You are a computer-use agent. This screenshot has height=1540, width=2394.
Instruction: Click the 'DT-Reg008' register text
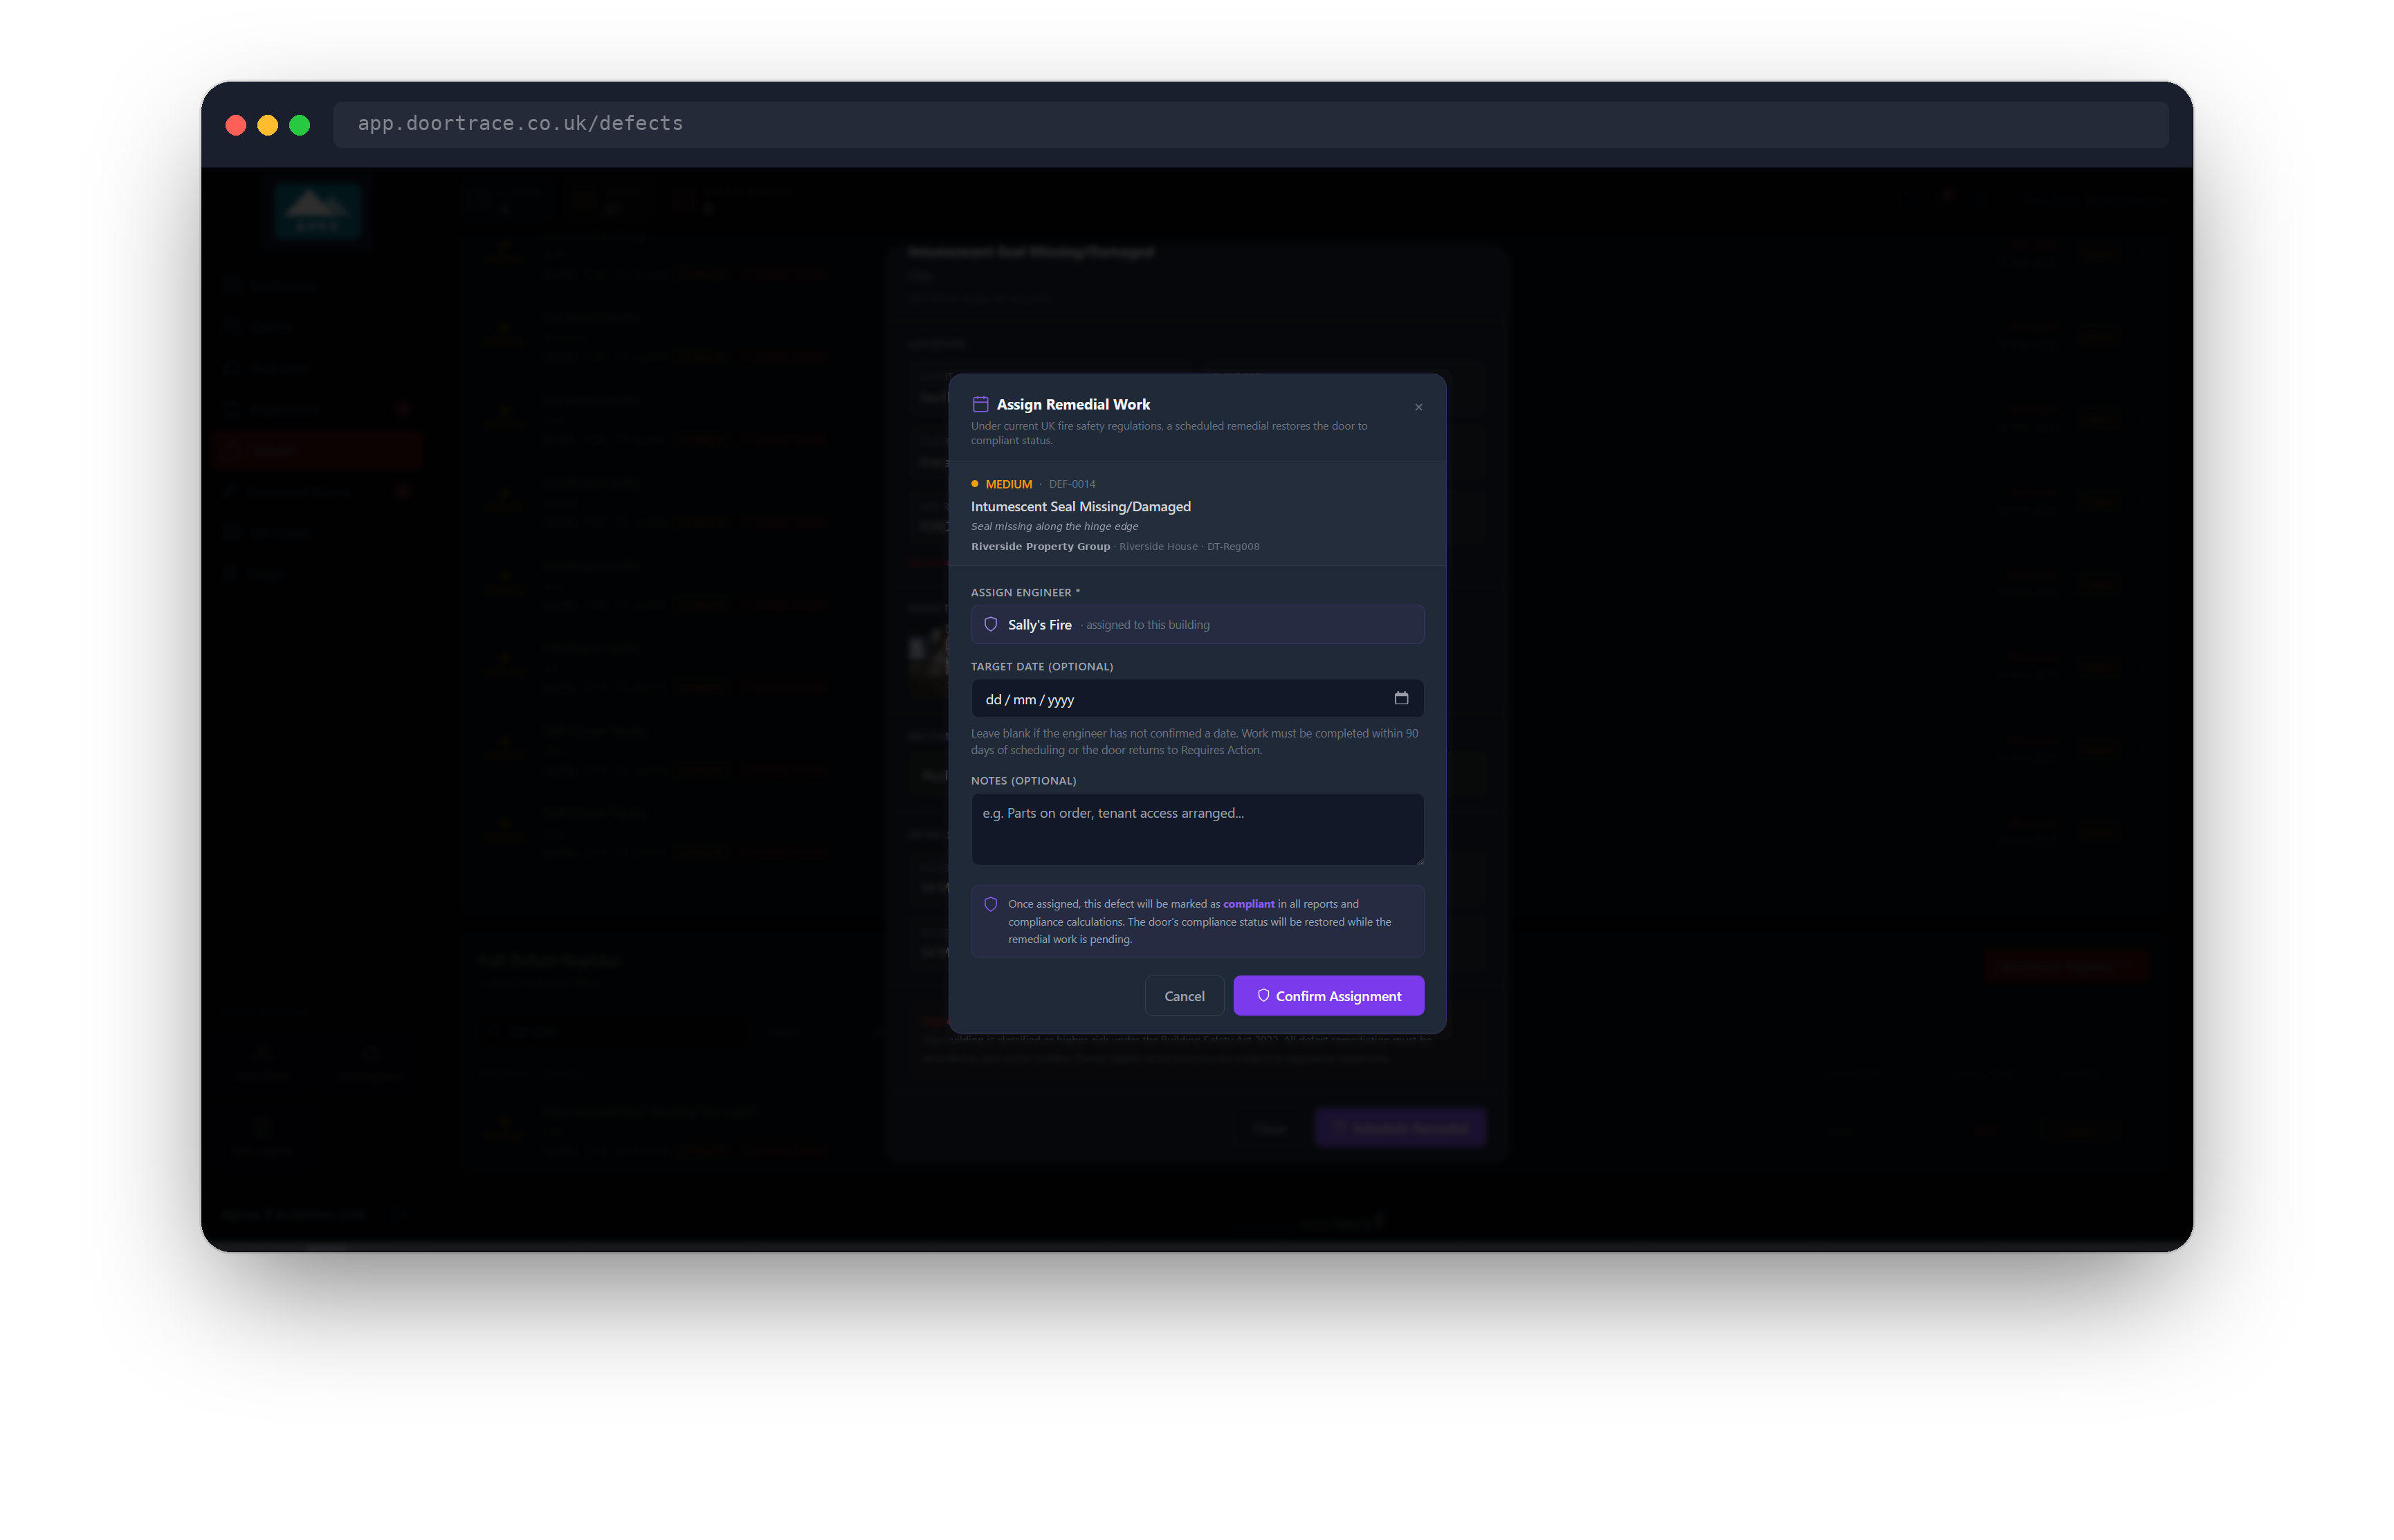click(1233, 547)
